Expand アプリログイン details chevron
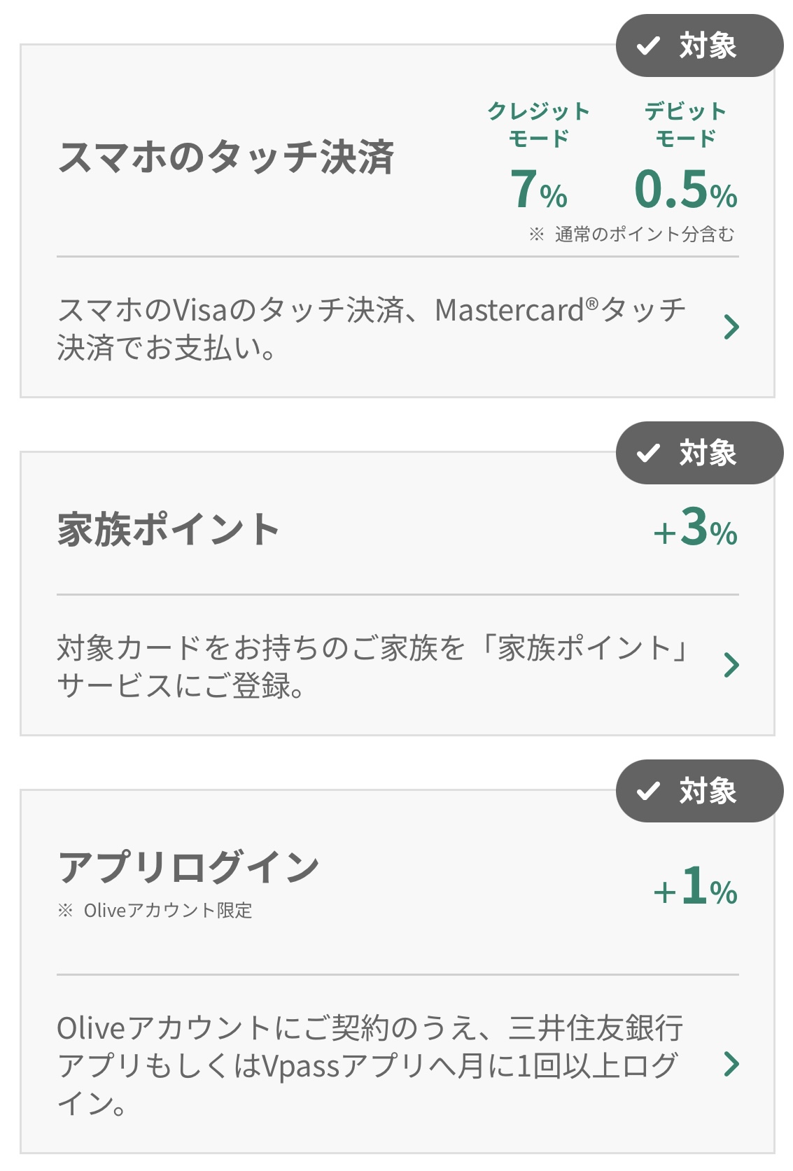 (731, 1064)
